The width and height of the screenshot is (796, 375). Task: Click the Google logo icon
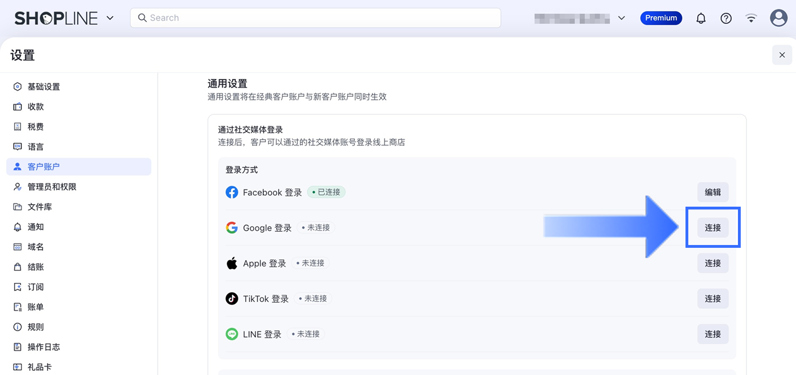(232, 228)
